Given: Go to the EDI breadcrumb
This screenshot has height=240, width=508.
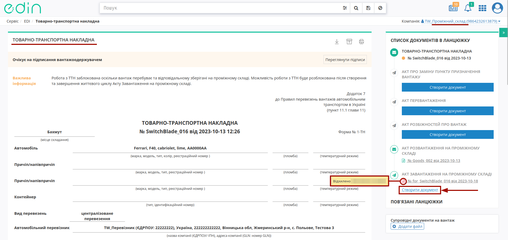Looking at the screenshot, I should point(27,21).
